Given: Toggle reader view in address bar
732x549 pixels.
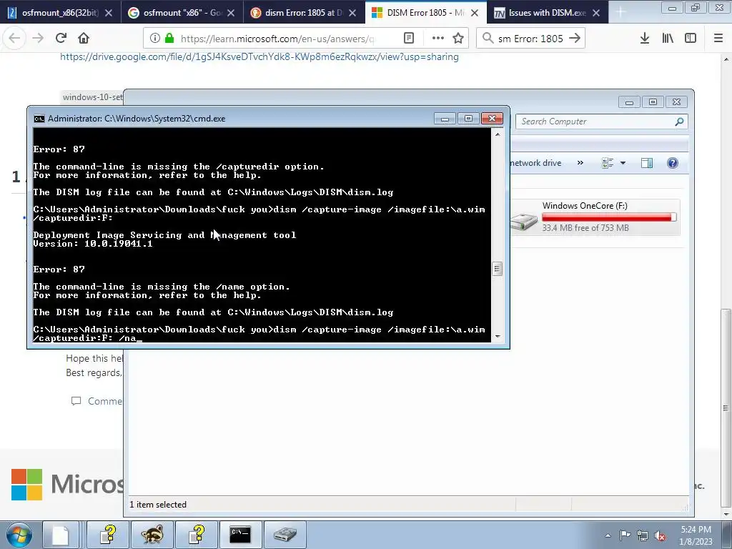Looking at the screenshot, I should point(409,39).
